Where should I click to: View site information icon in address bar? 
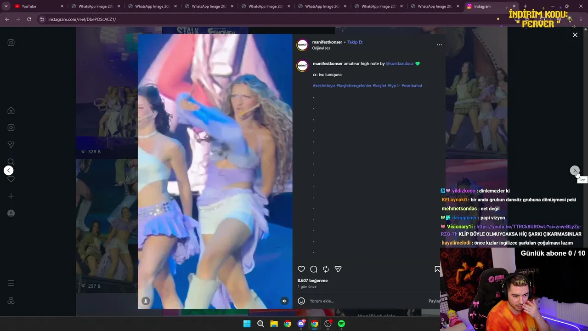tap(42, 19)
